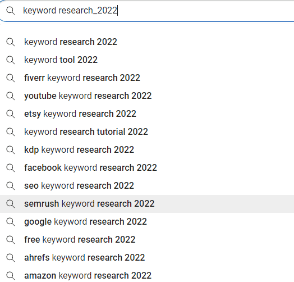Choose "ahrefs keyword research 2022" suggestion

[147, 258]
